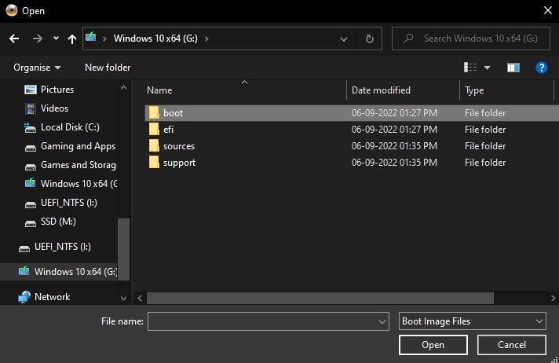Click the app icon in title bar

click(12, 10)
